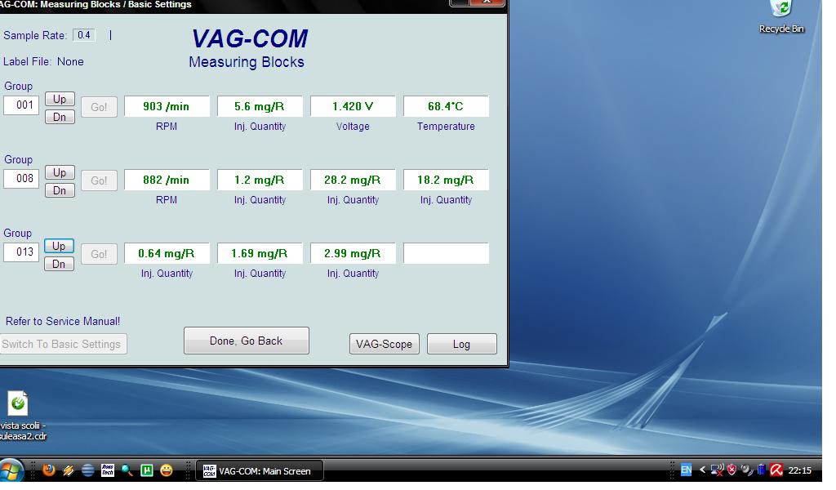Select the 28.2 mg/R reading
The width and height of the screenshot is (836, 490).
click(353, 180)
